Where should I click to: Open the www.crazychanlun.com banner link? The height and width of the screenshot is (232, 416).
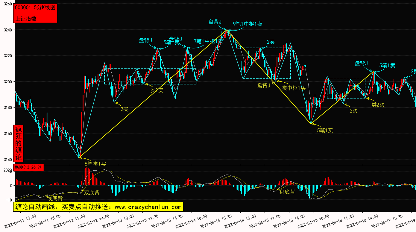pos(98,207)
